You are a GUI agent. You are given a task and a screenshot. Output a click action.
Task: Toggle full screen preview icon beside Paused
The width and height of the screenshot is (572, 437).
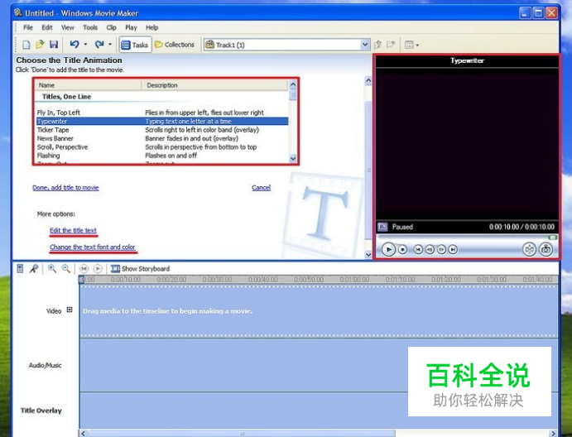click(x=382, y=227)
